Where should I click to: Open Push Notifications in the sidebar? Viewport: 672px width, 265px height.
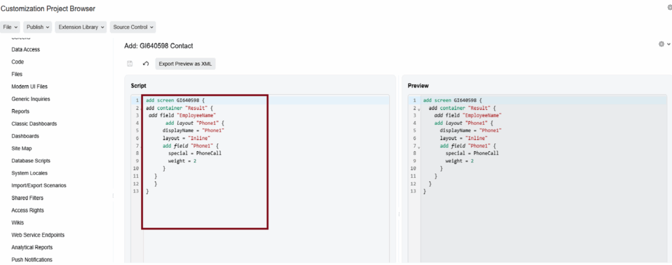click(x=31, y=260)
